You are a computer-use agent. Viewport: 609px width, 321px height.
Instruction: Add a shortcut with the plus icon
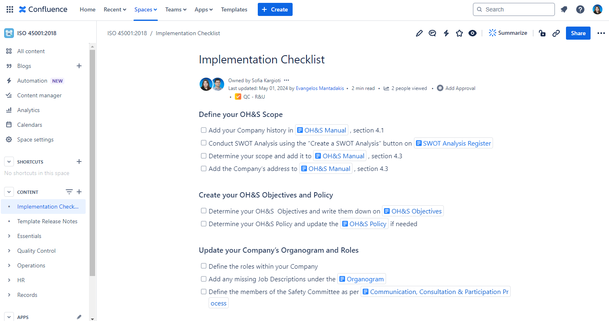[80, 162]
